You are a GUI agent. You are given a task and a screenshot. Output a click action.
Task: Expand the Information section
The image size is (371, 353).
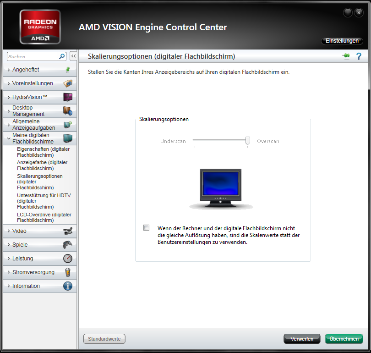pyautogui.click(x=40, y=286)
